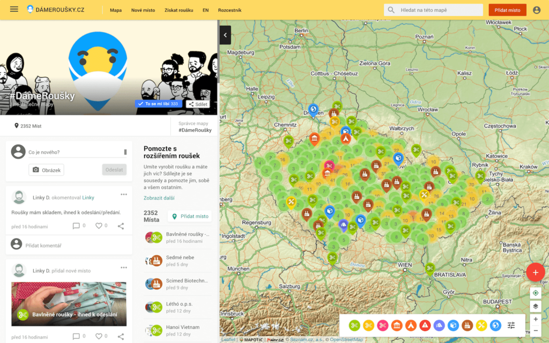Click Zobrazit další link
Viewport: 549px width, 343px height.
(159, 198)
